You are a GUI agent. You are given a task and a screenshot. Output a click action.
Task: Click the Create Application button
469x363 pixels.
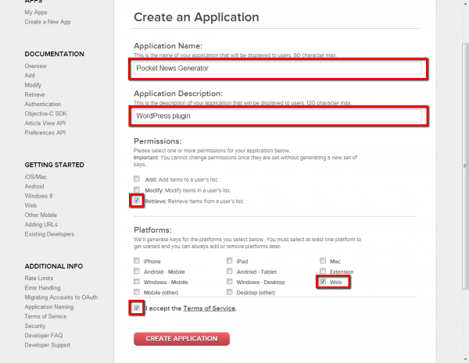click(181, 339)
